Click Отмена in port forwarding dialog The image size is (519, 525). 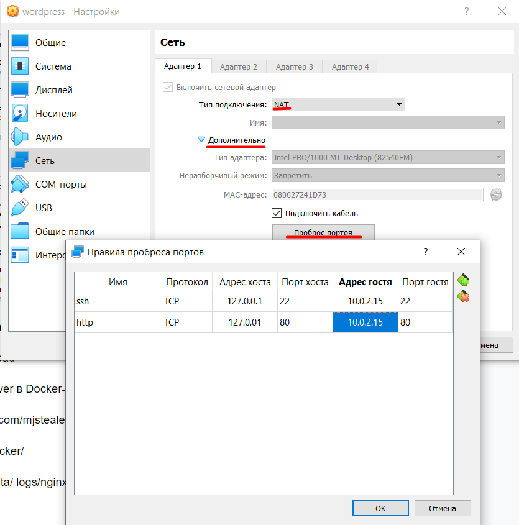[443, 508]
